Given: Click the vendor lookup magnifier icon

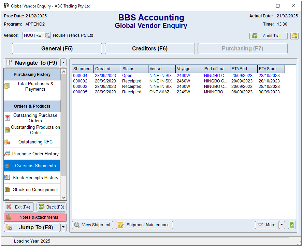Looking at the screenshot, I should pos(47,35).
